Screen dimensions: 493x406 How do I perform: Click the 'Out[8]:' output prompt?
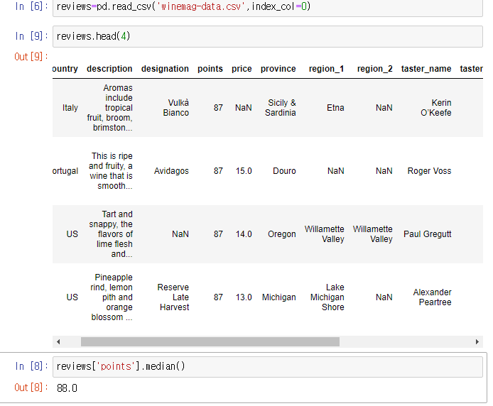31,388
